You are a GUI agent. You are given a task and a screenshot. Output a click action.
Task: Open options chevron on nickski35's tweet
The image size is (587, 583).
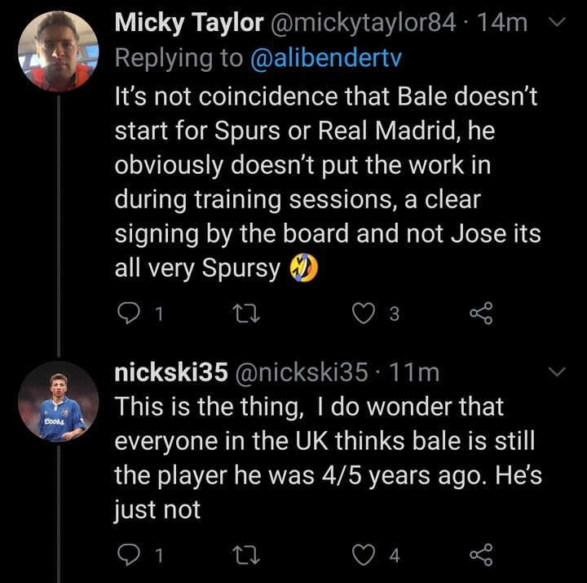(557, 372)
